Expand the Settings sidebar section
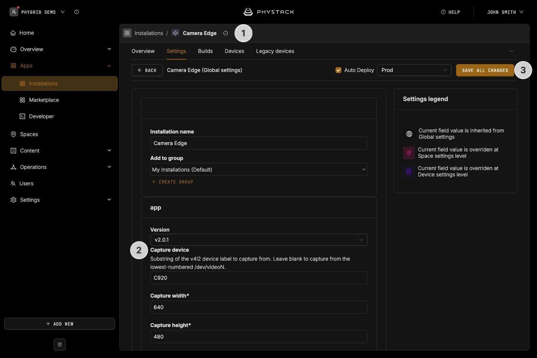The width and height of the screenshot is (537, 358). (109, 200)
